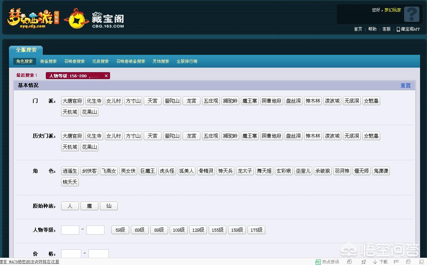Click the 藏宝阁 gold coin logo
The image size is (427, 265).
coord(76,19)
